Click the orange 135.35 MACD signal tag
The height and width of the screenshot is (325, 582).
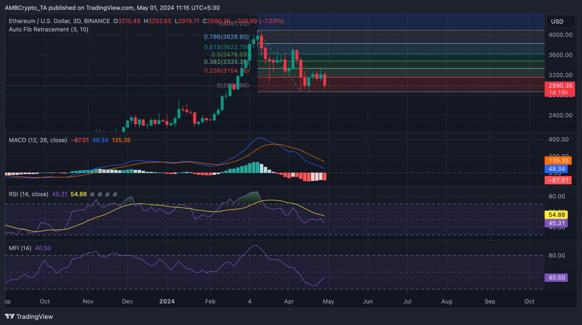pyautogui.click(x=558, y=160)
